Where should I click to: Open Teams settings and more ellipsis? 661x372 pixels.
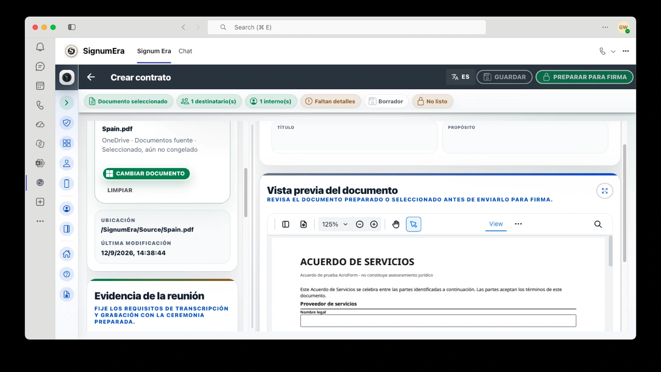coord(605,27)
